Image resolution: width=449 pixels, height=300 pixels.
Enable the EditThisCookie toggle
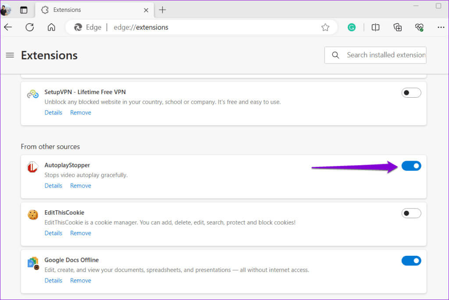pyautogui.click(x=411, y=213)
